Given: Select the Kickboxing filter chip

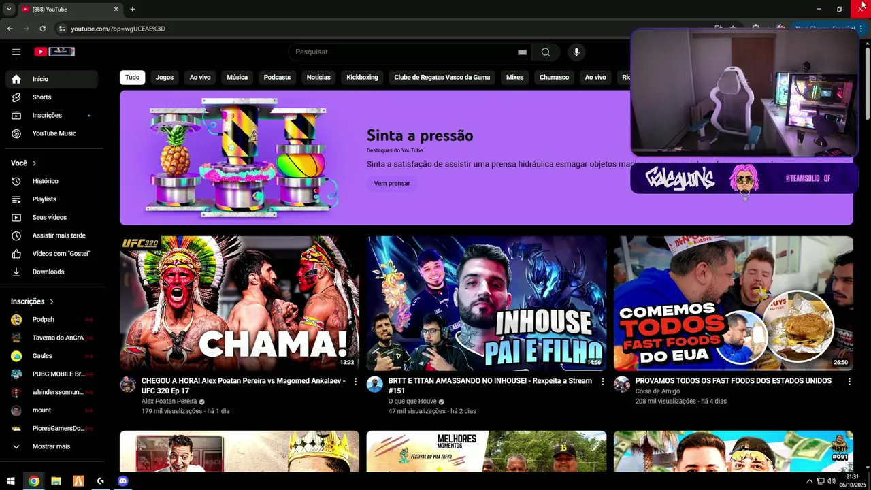Looking at the screenshot, I should coord(362,77).
